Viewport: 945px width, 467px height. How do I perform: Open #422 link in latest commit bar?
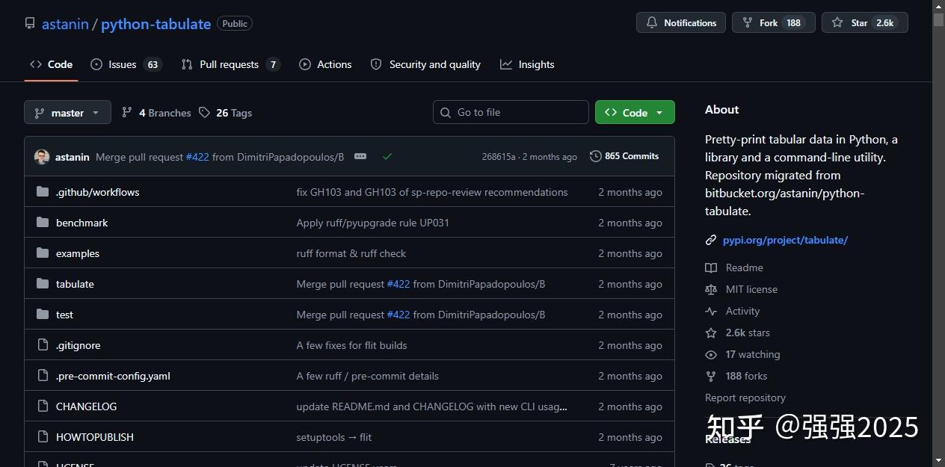(197, 157)
